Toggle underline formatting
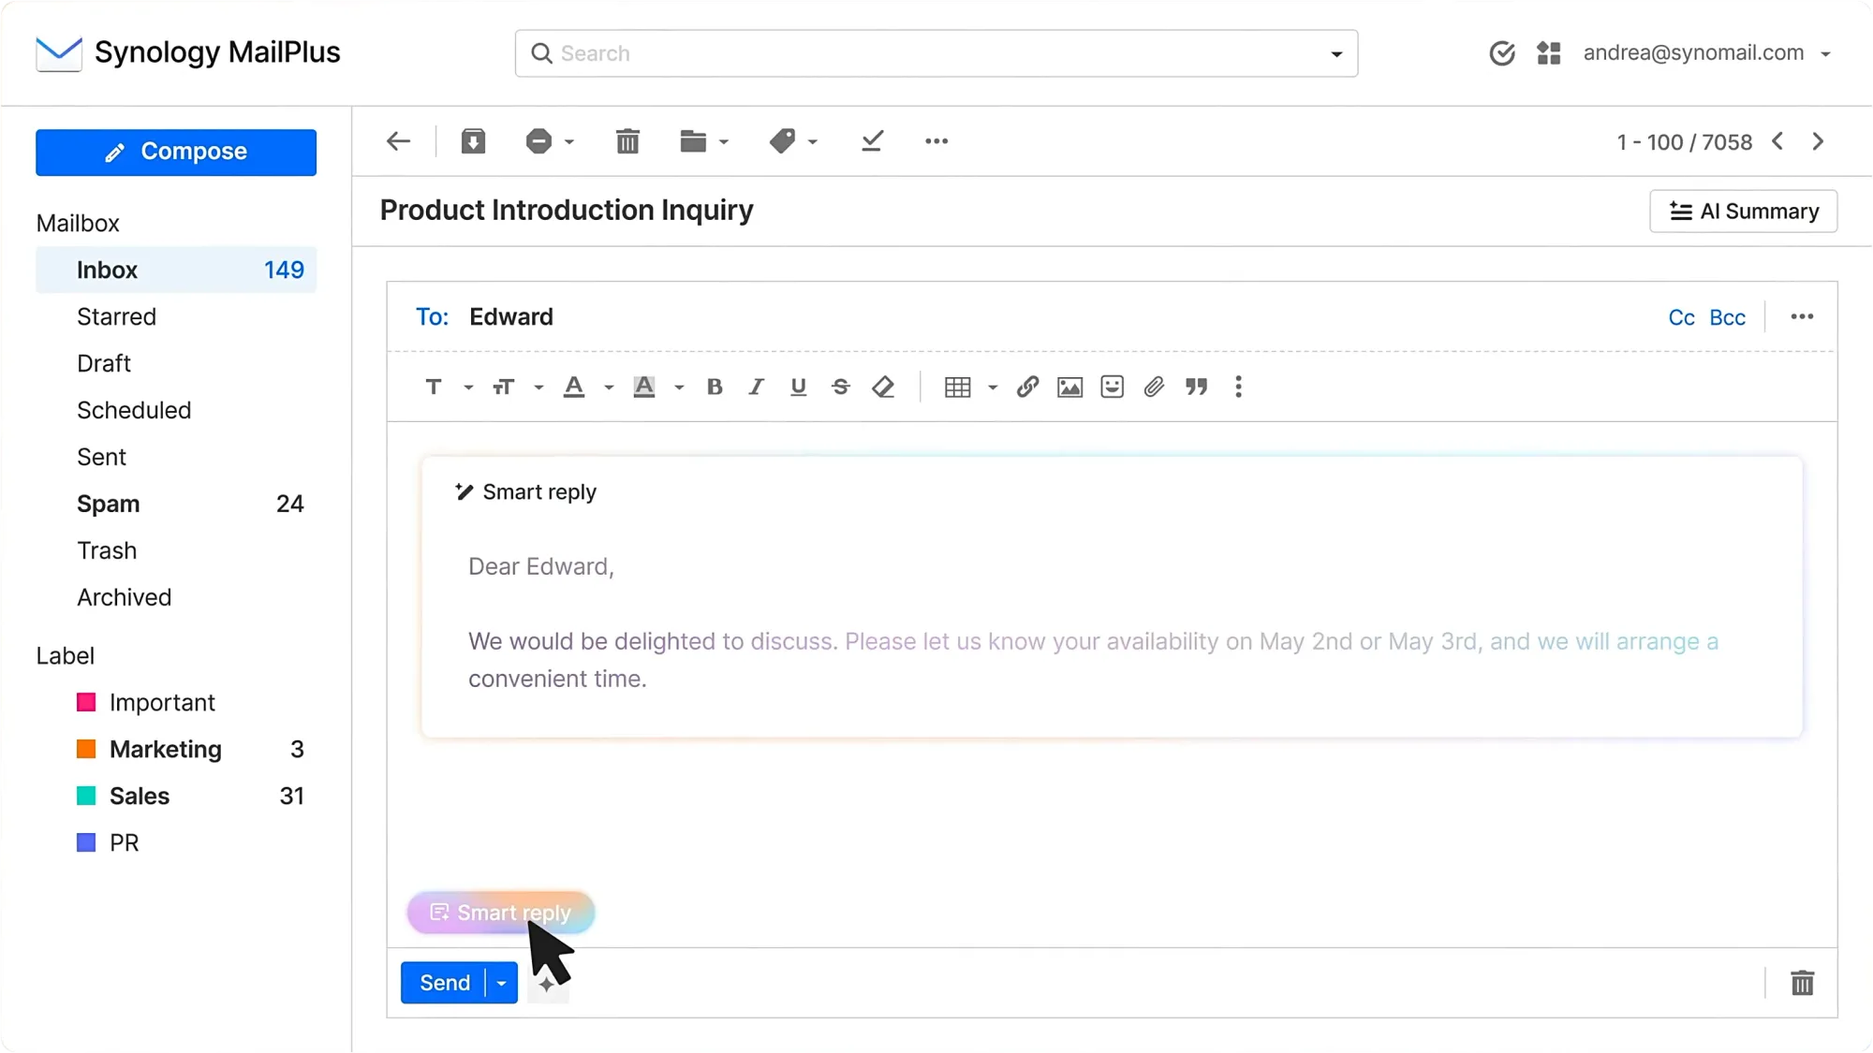Screen dimensions: 1873x1053 [x=798, y=387]
